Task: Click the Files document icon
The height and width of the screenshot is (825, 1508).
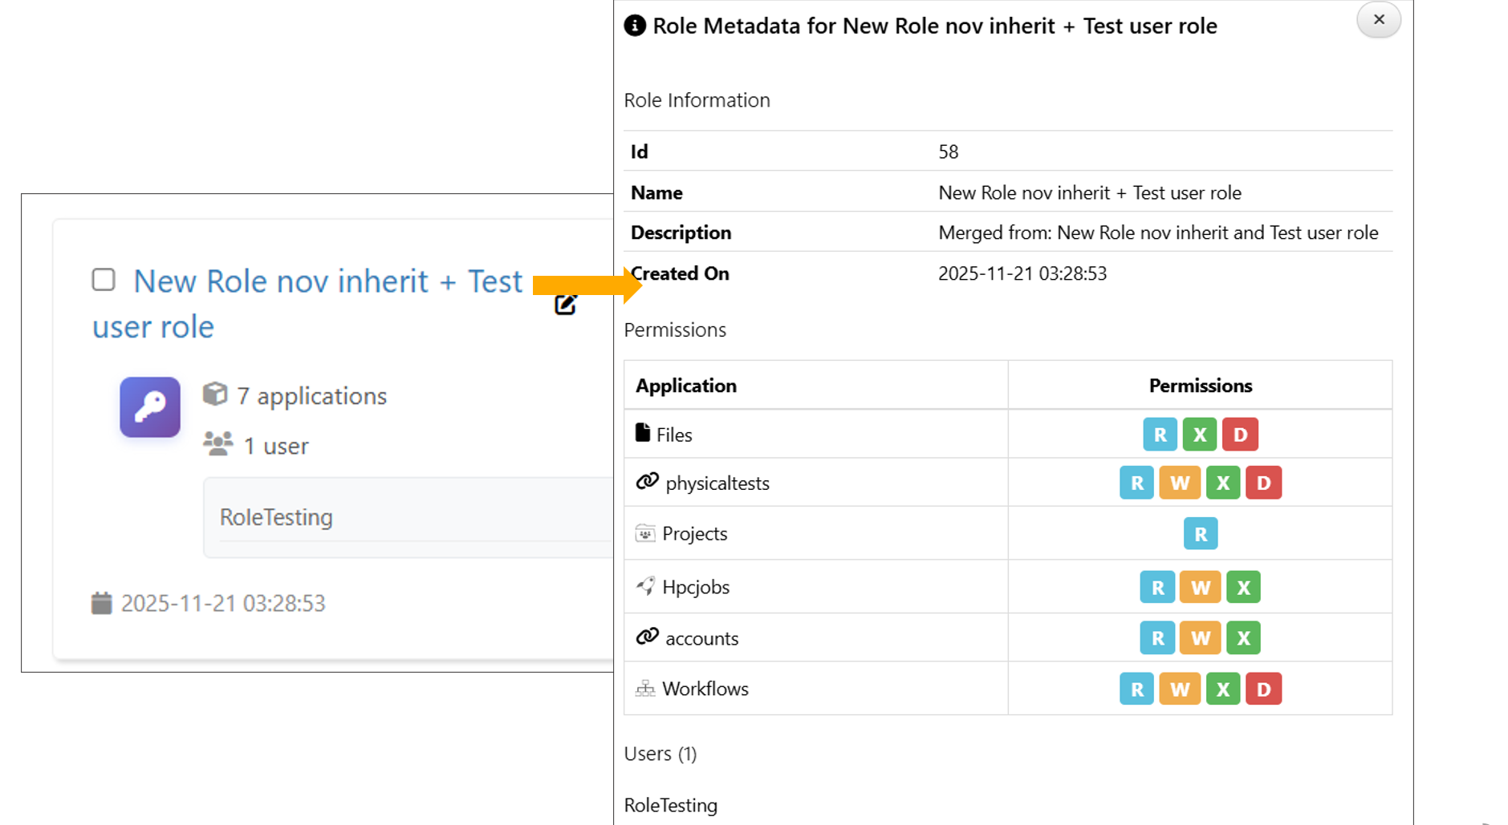Action: click(x=642, y=433)
